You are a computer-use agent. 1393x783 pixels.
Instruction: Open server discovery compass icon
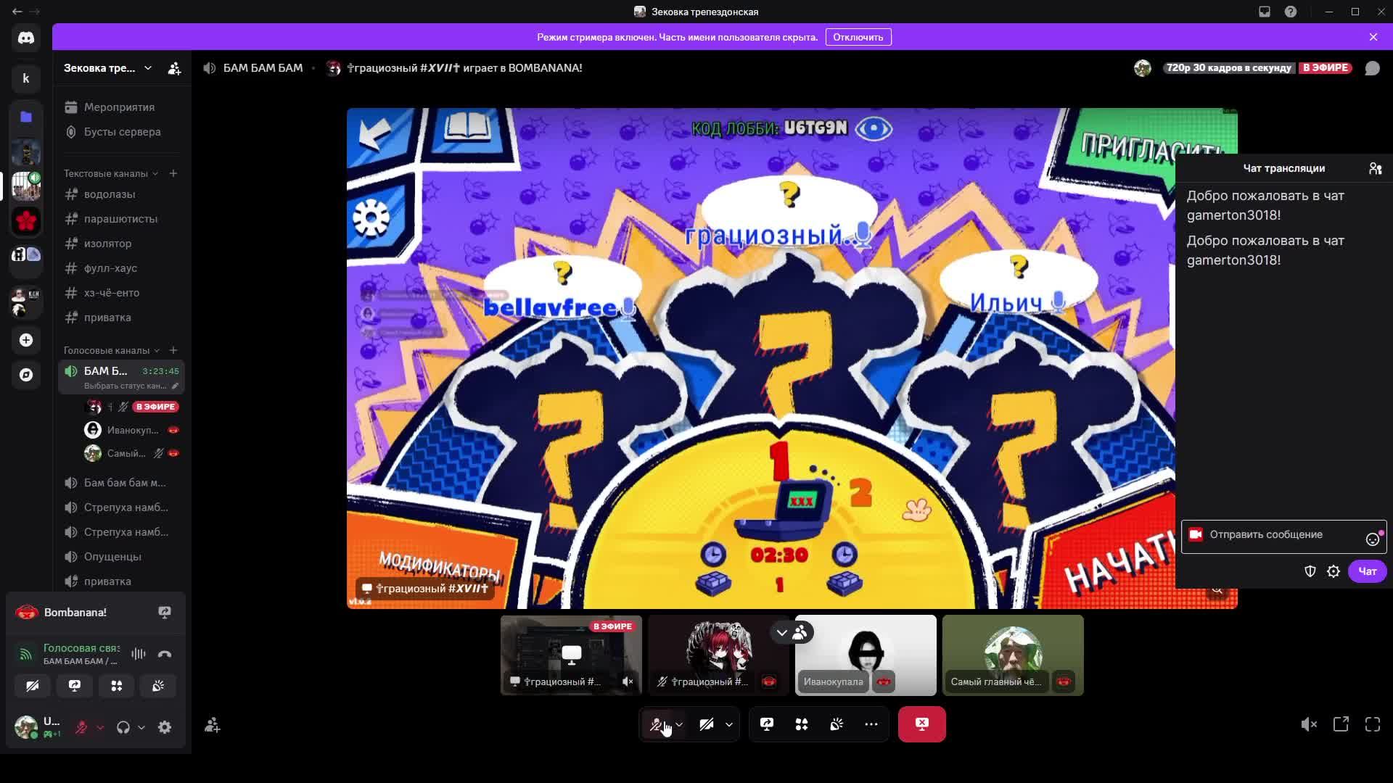point(26,375)
